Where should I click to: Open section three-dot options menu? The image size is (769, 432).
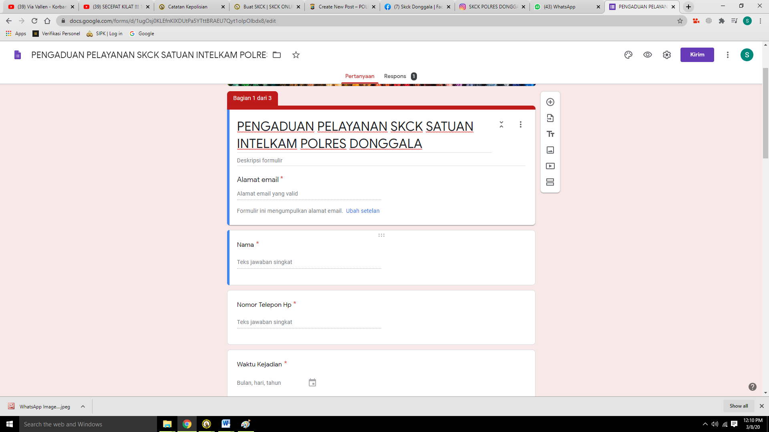click(520, 124)
